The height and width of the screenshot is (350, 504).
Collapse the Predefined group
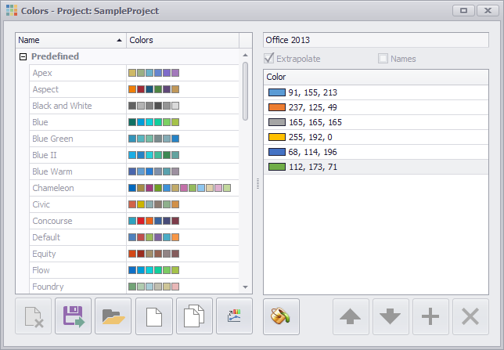click(23, 57)
